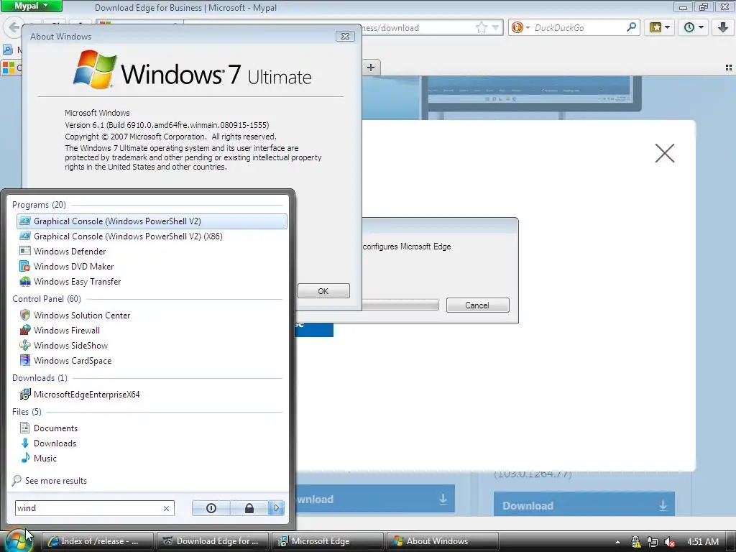Viewport: 736px width, 552px height.
Task: Click the search magnifier icon
Action: 631,27
